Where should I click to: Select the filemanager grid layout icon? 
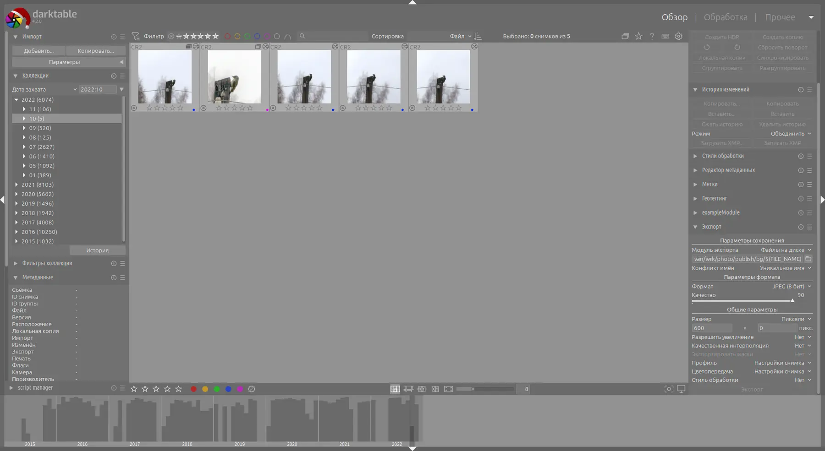click(x=395, y=389)
